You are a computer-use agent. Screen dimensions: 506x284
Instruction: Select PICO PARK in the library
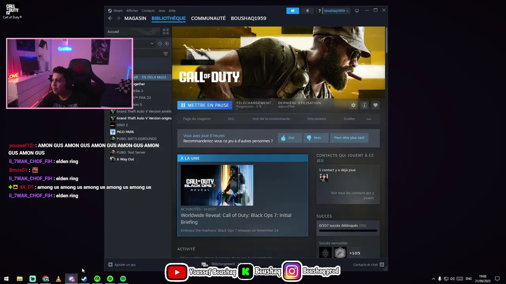pyautogui.click(x=141, y=132)
